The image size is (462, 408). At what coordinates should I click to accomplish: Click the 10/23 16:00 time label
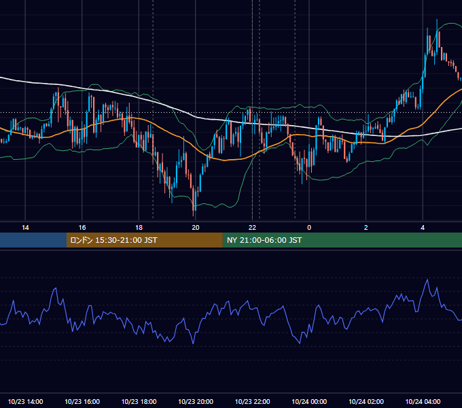click(x=82, y=401)
